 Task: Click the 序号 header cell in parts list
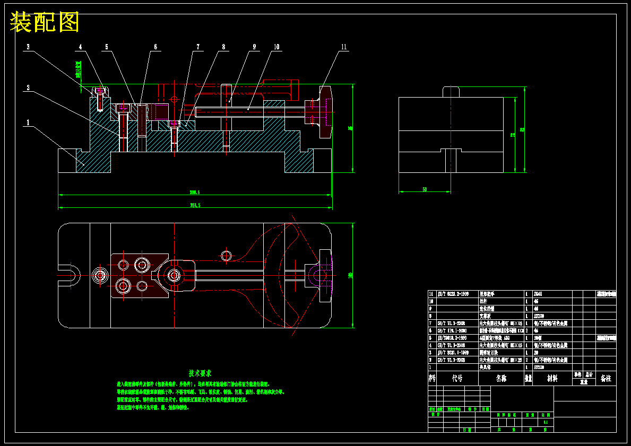point(432,379)
